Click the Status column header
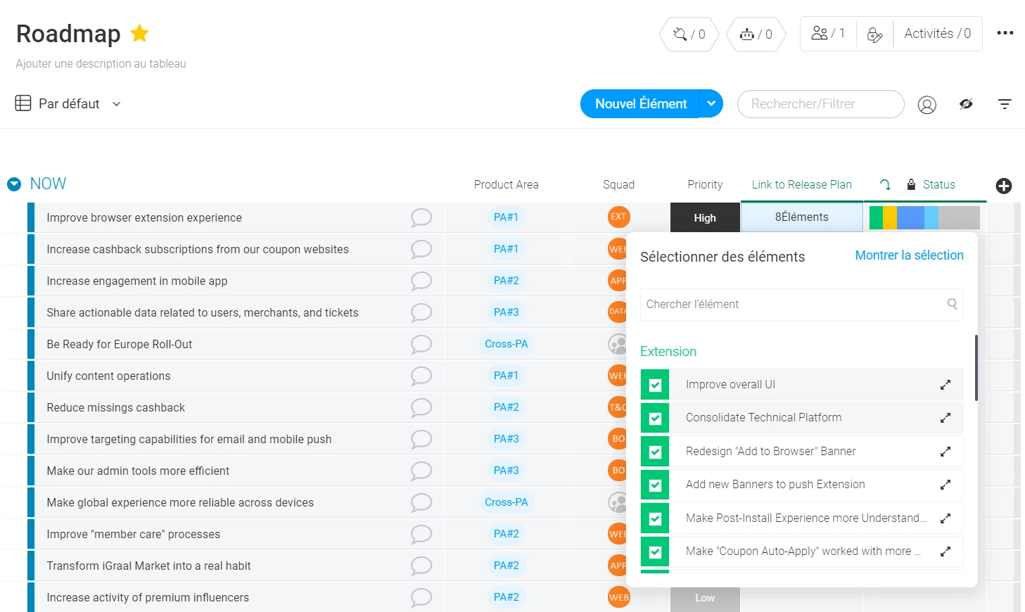Viewport: 1025px width, 612px height. point(939,184)
